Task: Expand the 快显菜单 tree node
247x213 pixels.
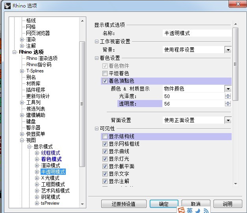Action: tap(22, 134)
